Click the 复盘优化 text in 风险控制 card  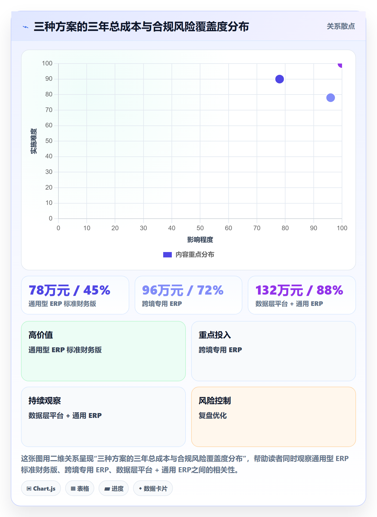coord(213,415)
